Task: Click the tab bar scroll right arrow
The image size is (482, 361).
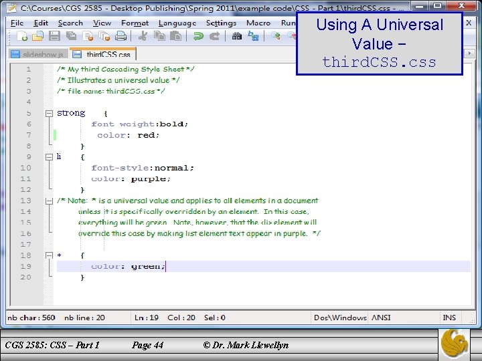Action: click(469, 53)
